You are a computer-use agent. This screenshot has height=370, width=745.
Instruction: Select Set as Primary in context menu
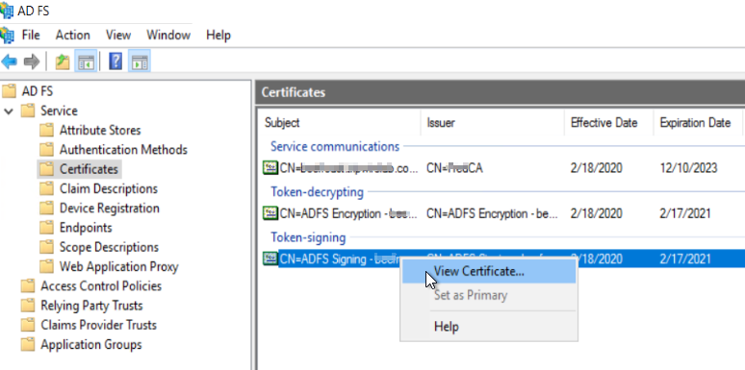489,295
